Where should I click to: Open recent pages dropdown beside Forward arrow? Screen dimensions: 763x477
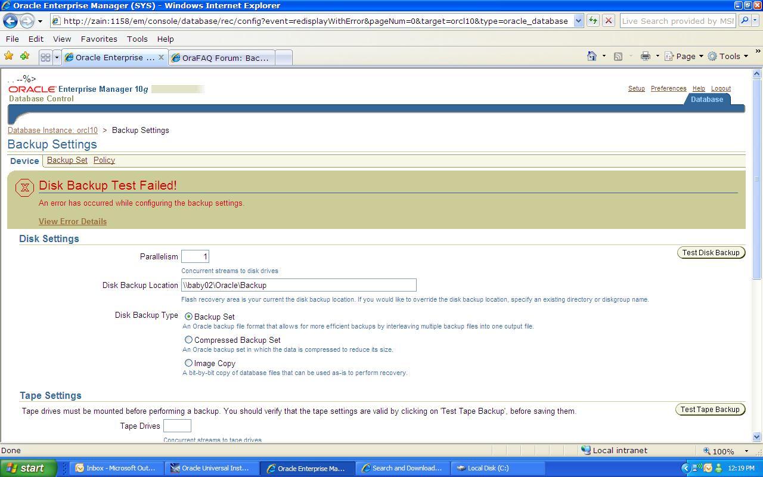coord(40,21)
